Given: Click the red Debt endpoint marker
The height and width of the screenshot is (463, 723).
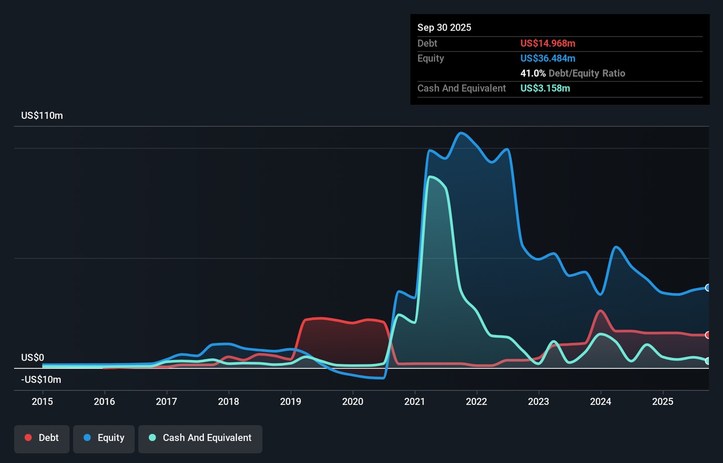Looking at the screenshot, I should coord(707,335).
